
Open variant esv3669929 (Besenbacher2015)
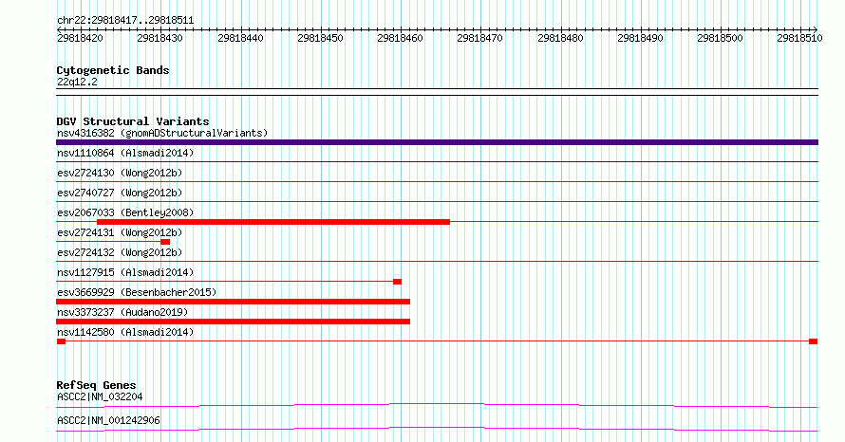(137, 292)
